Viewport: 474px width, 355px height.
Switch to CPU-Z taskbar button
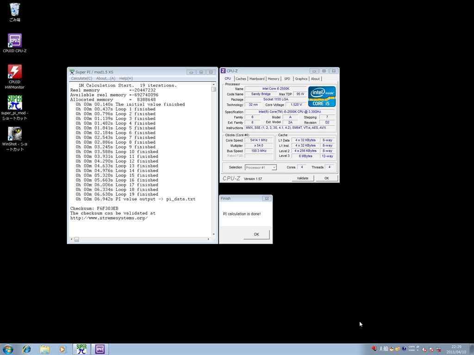pos(100,349)
